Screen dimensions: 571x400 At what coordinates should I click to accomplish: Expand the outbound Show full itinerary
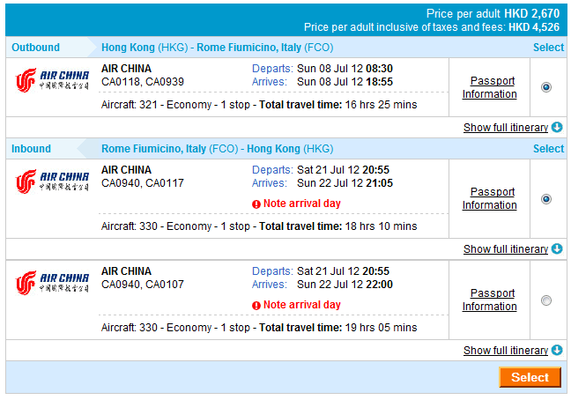coord(505,128)
